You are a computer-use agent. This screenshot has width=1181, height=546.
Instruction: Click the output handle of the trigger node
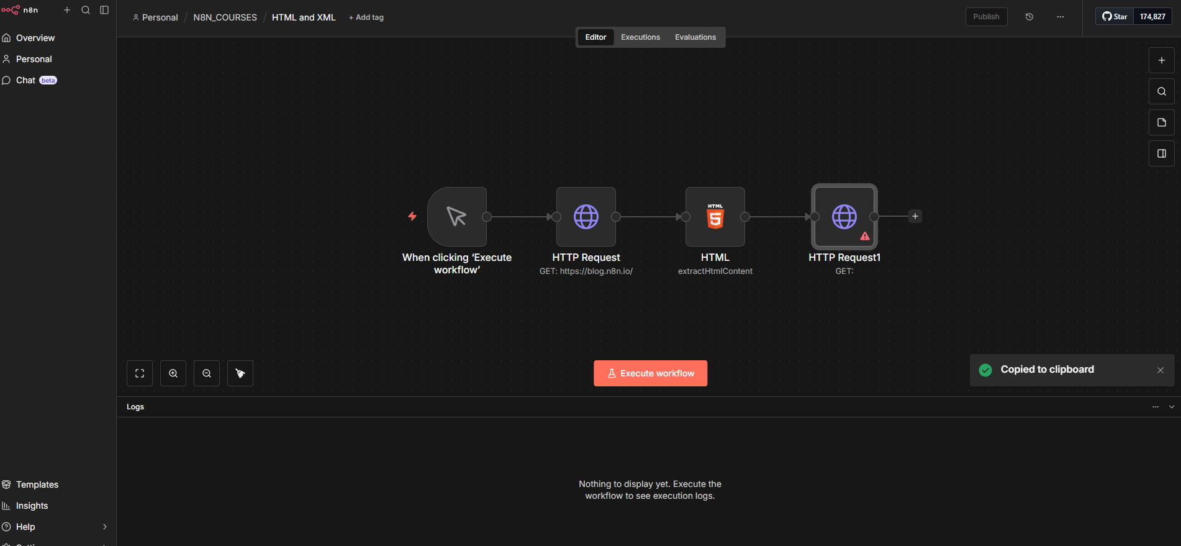point(487,217)
